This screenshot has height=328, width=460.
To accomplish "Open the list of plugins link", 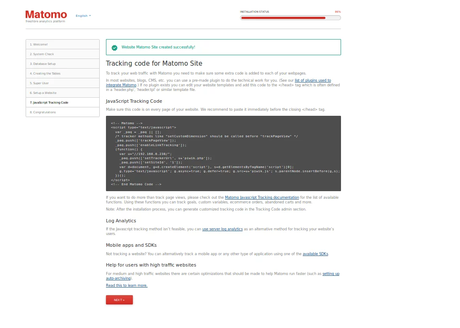I will pyautogui.click(x=313, y=80).
